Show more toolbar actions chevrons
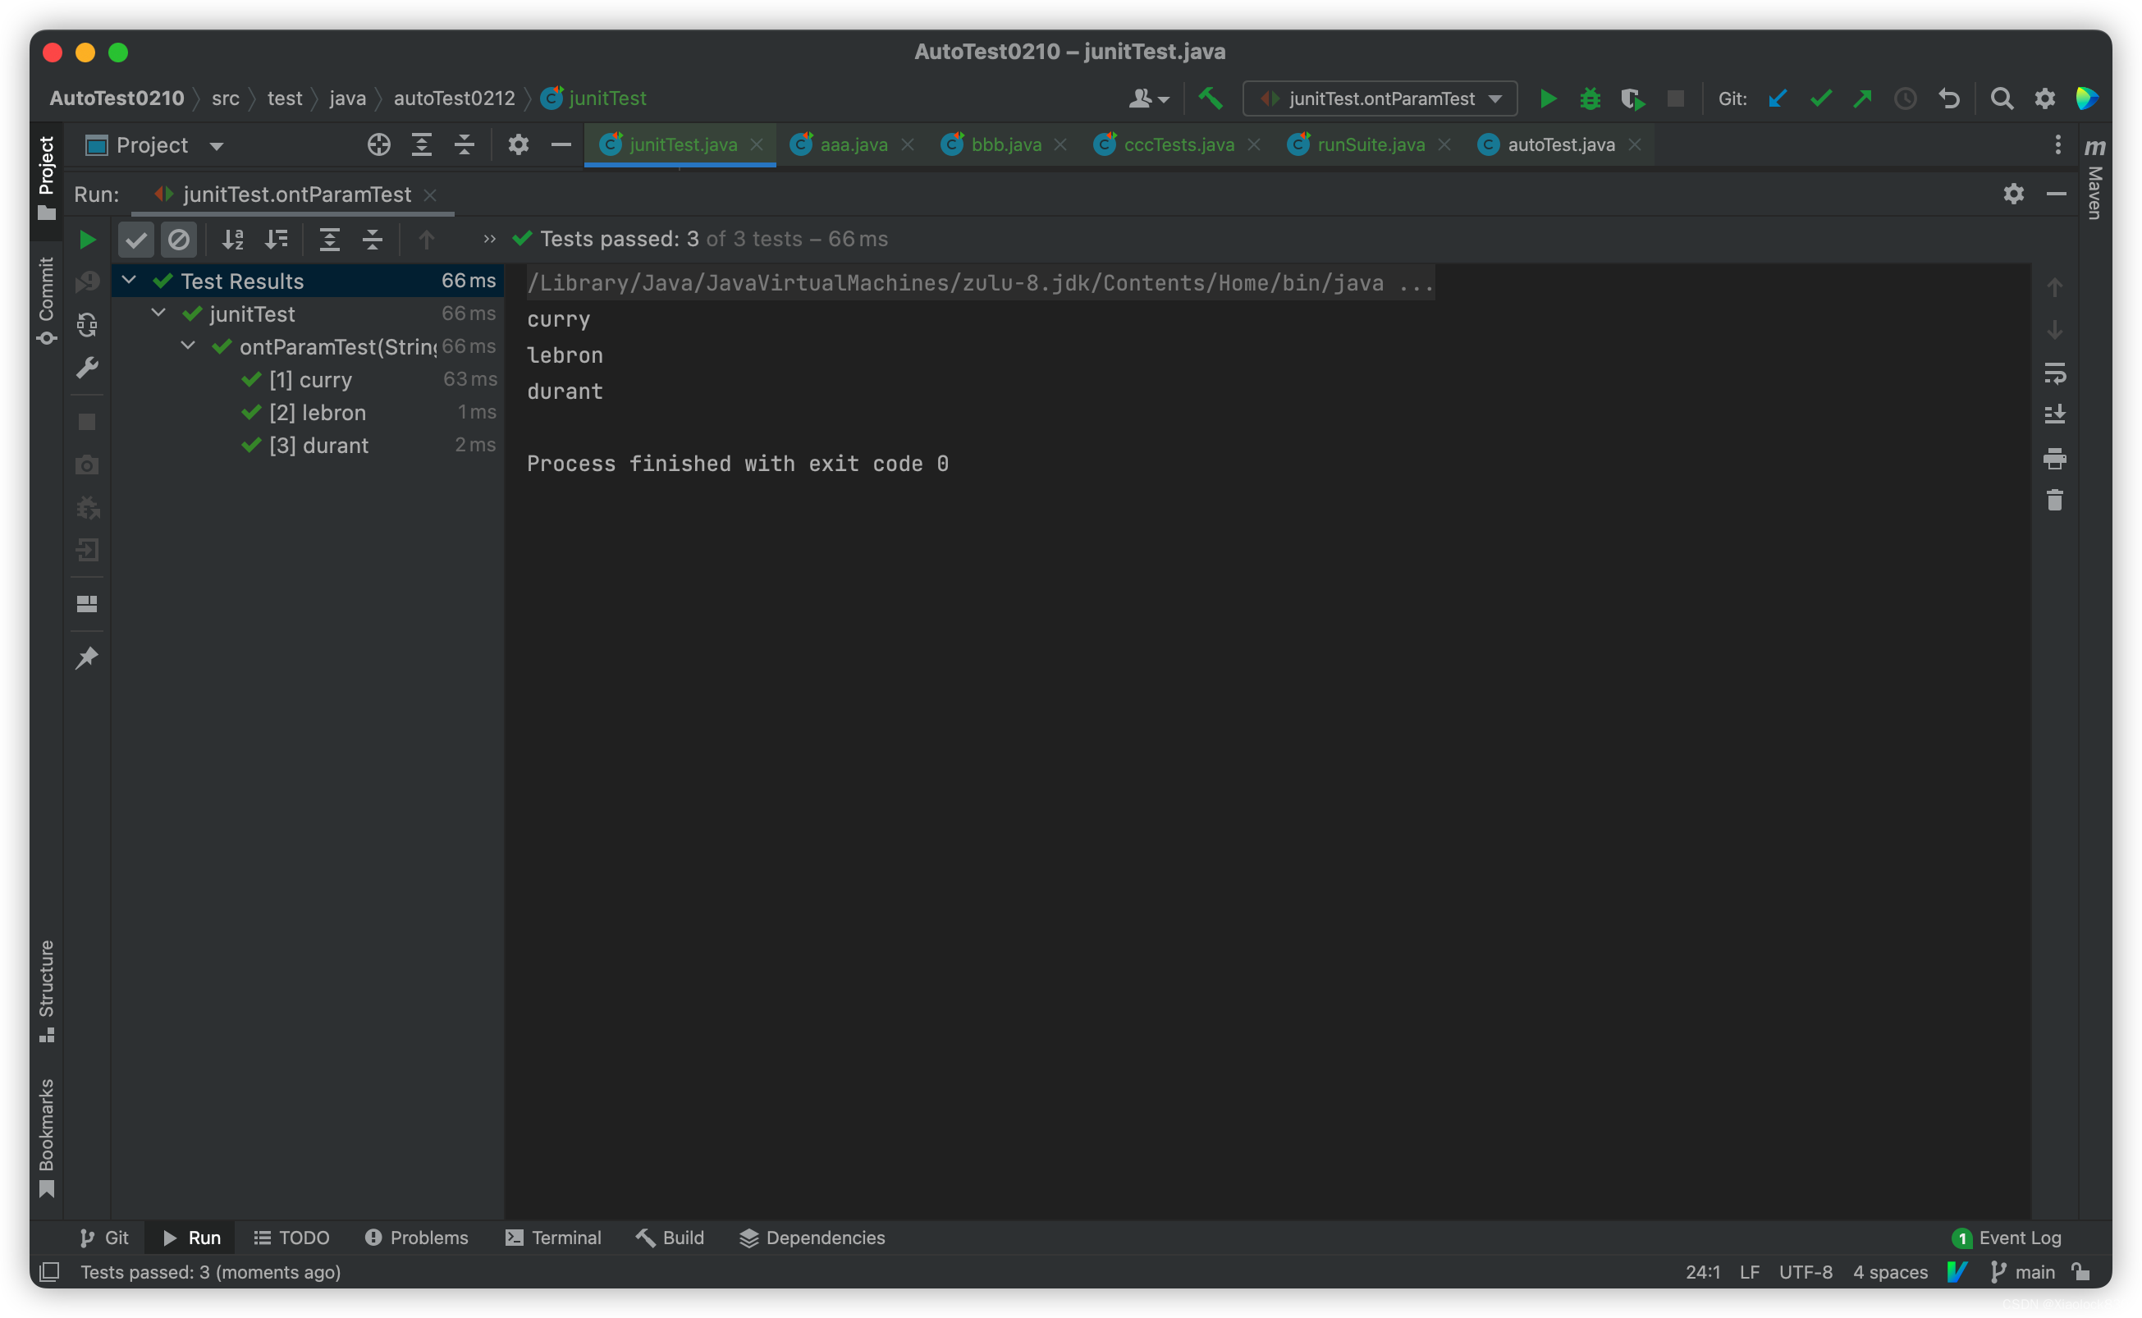The width and height of the screenshot is (2142, 1318). coord(490,239)
